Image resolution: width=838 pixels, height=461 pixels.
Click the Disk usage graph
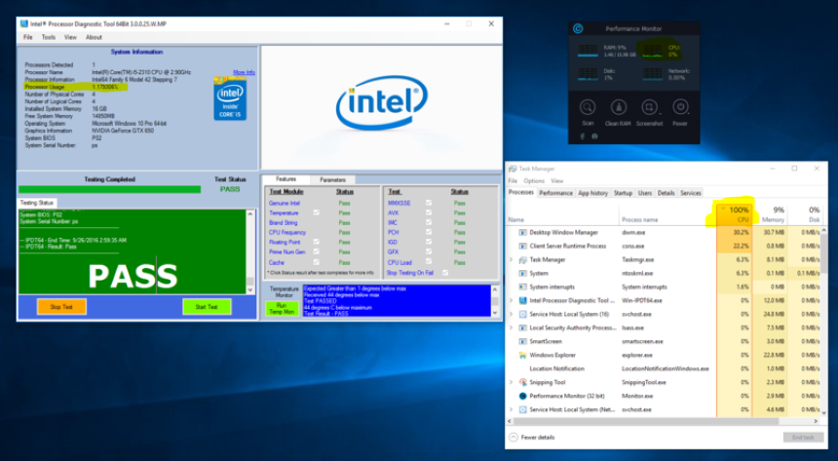pos(588,74)
